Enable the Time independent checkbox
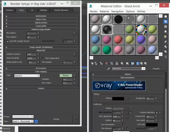 [x=43, y=58]
